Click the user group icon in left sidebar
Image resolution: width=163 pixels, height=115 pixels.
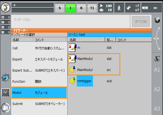pyautogui.click(x=5, y=108)
